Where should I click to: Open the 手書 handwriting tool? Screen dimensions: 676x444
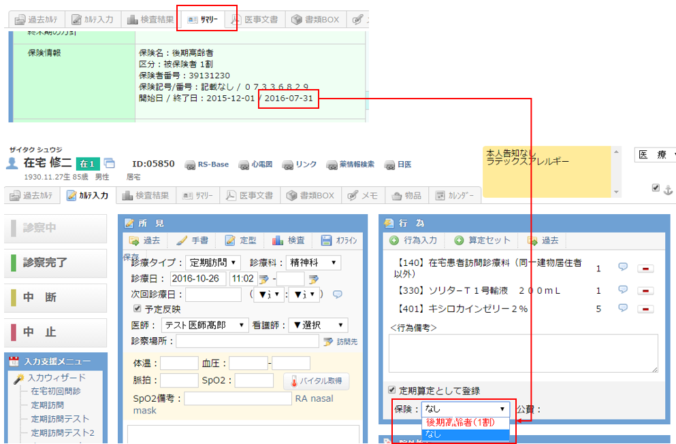pyautogui.click(x=193, y=240)
